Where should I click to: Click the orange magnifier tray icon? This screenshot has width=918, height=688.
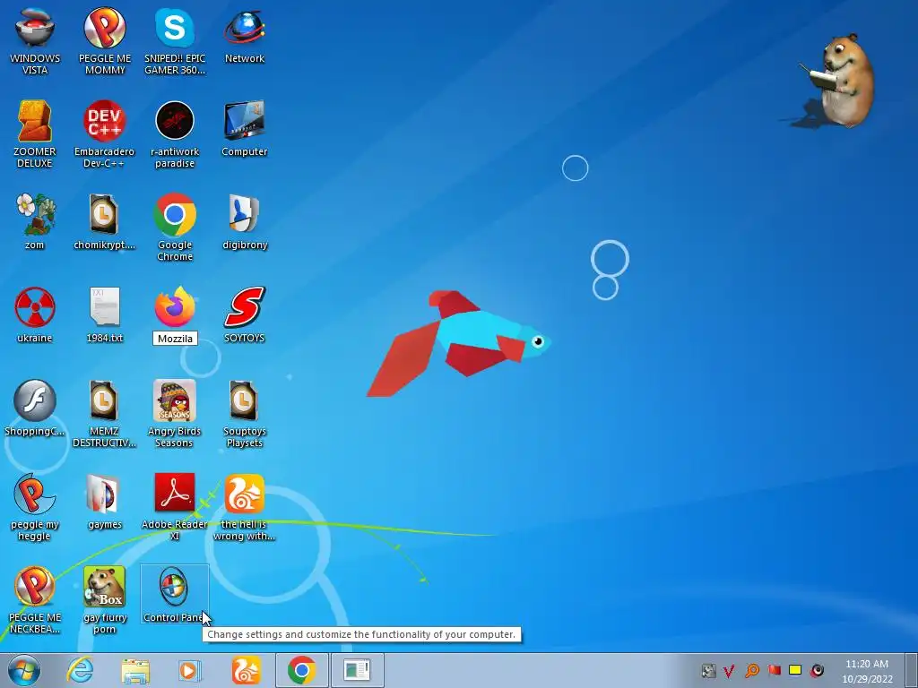pos(752,670)
